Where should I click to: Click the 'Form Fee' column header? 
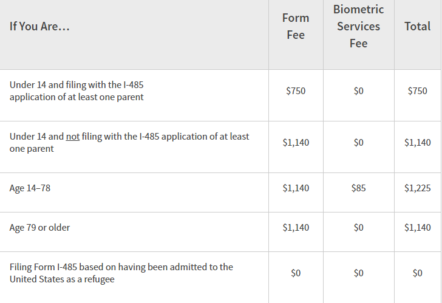[296, 26]
